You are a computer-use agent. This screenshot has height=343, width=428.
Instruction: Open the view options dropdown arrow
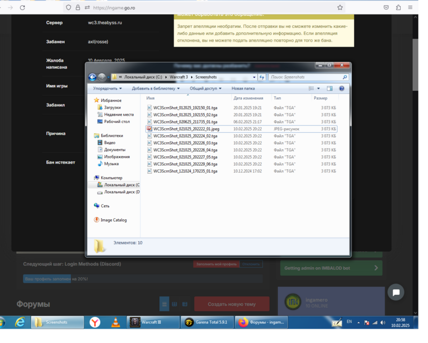pyautogui.click(x=319, y=89)
